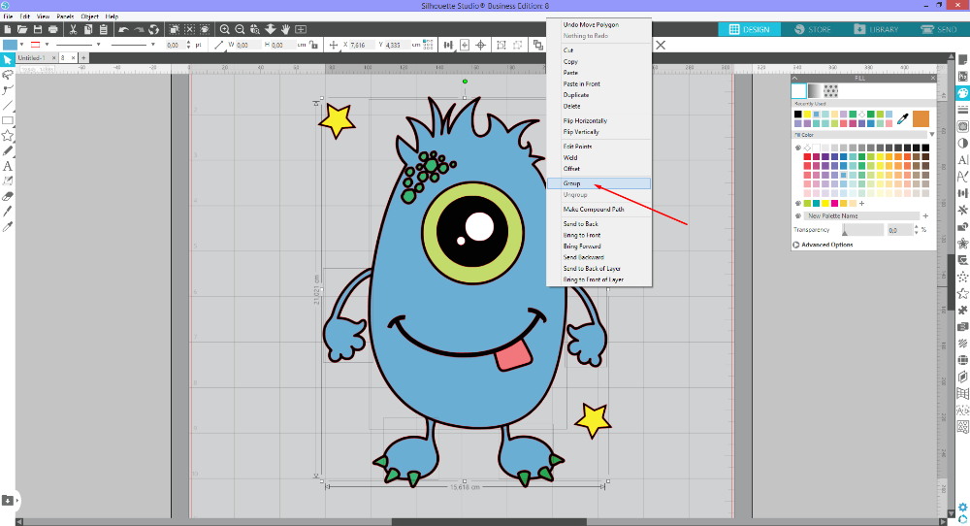Expand the Fill Color section arrow
Viewport: 970px width, 526px height.
(931, 134)
